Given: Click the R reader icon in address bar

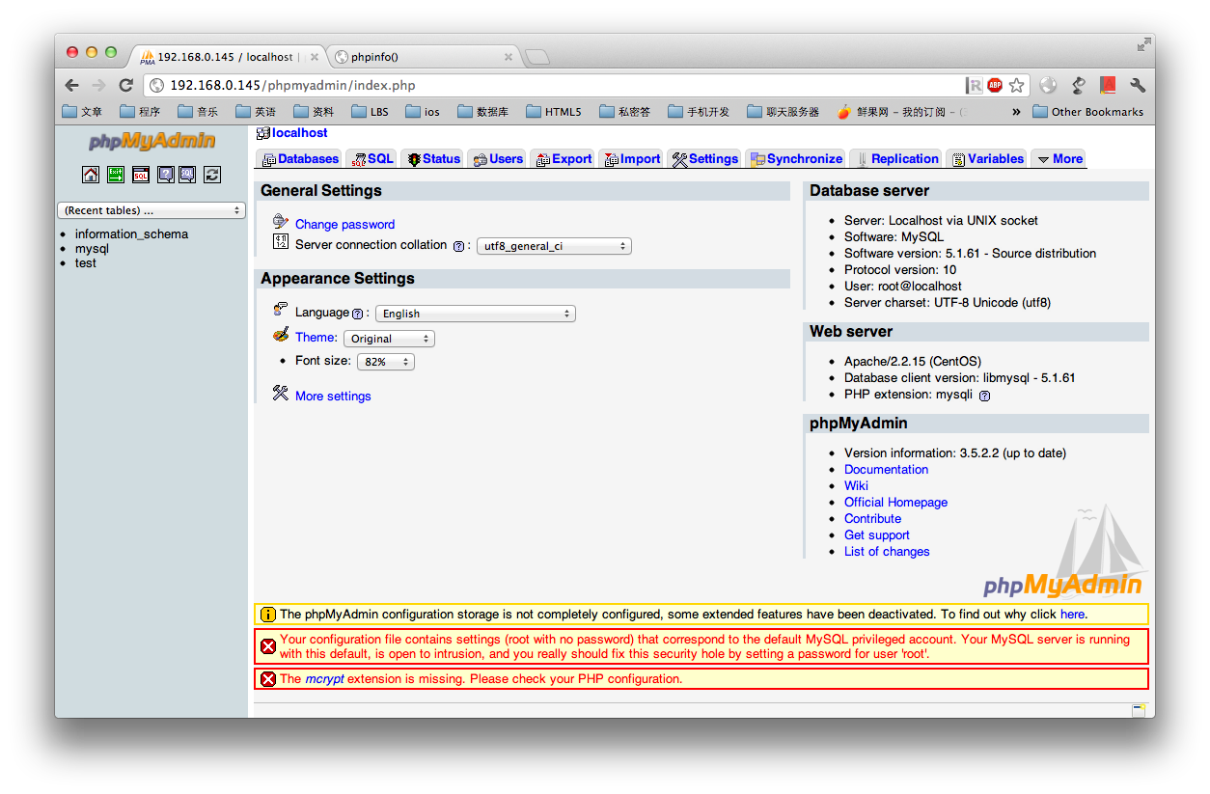Looking at the screenshot, I should [x=975, y=86].
